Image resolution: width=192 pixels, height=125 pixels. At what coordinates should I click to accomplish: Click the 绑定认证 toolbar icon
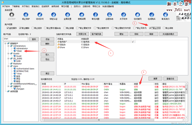[x=53, y=15]
